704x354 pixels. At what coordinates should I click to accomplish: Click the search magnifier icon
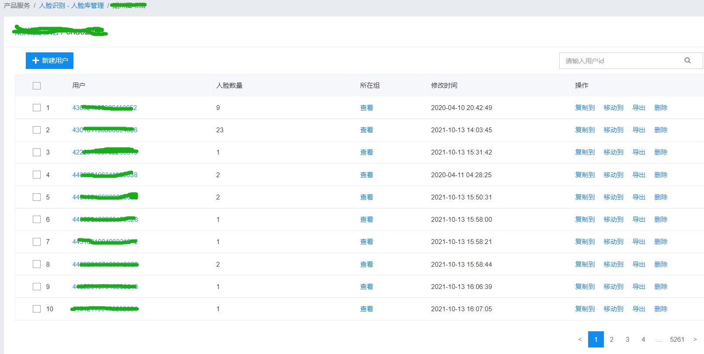tap(687, 61)
